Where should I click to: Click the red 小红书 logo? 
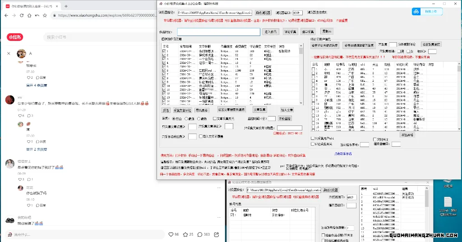pos(15,37)
